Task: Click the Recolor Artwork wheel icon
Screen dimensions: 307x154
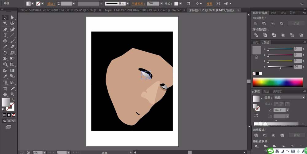Action: (188, 3)
